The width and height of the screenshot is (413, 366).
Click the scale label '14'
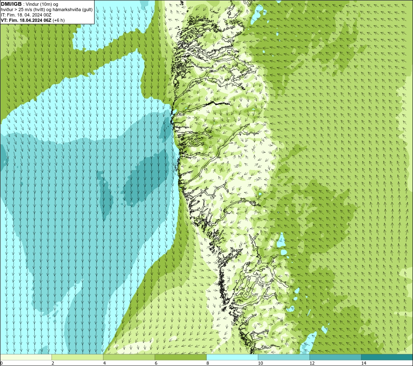[x=363, y=364]
